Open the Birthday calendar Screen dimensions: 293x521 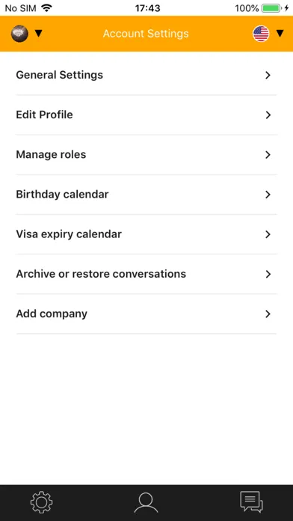[x=146, y=195]
